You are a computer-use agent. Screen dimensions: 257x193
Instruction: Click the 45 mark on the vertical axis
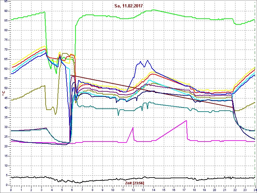click(5, 98)
